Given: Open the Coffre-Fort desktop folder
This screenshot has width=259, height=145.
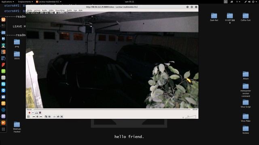Looking at the screenshot, I should point(246,17).
